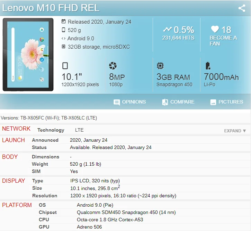Click the Size label under Display
Screen dimensions: 251x231
pyautogui.click(x=37, y=188)
